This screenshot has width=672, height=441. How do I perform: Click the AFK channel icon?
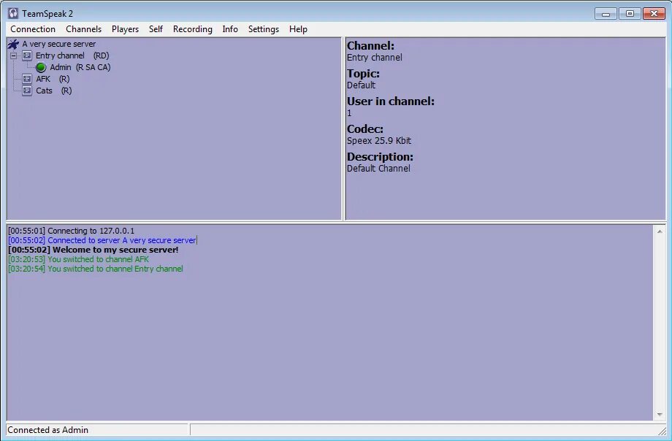(27, 79)
